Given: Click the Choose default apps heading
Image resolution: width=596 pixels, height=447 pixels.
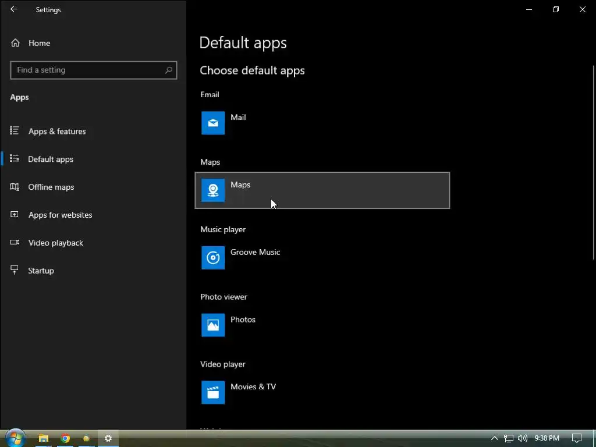Looking at the screenshot, I should [253, 70].
